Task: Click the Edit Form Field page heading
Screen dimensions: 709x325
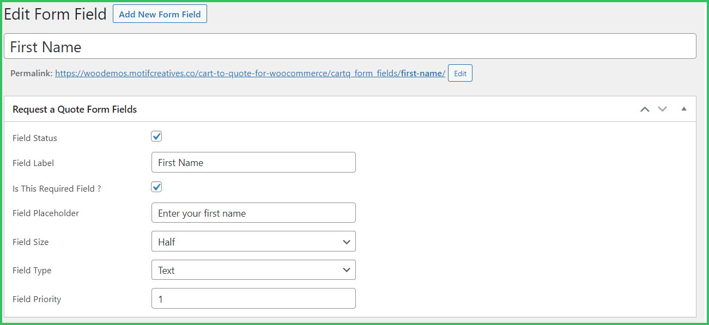Action: (x=55, y=14)
